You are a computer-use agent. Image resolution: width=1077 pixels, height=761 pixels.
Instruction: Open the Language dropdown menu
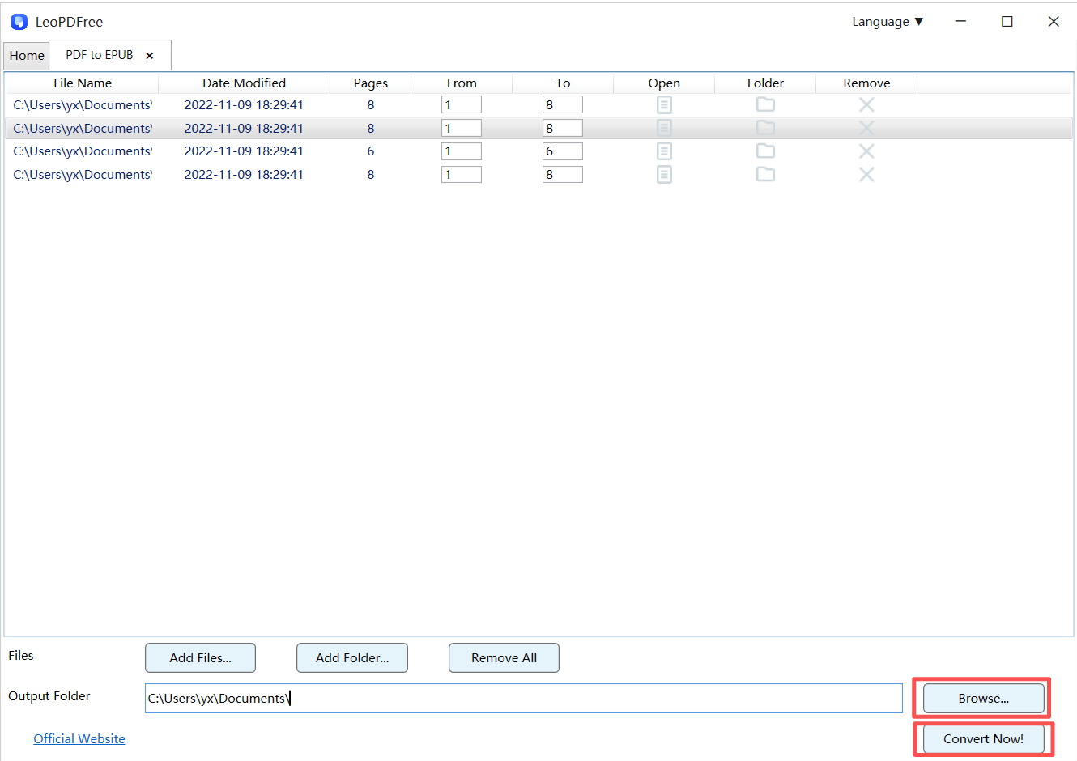pos(888,22)
